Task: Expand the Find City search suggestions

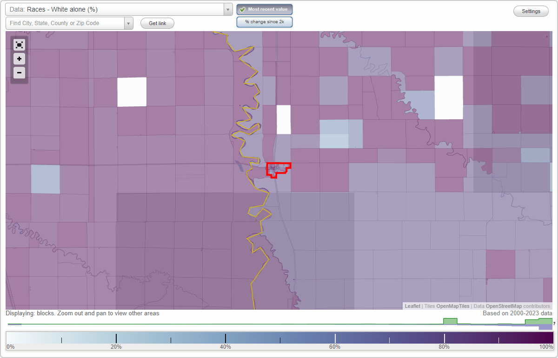Action: pyautogui.click(x=129, y=23)
